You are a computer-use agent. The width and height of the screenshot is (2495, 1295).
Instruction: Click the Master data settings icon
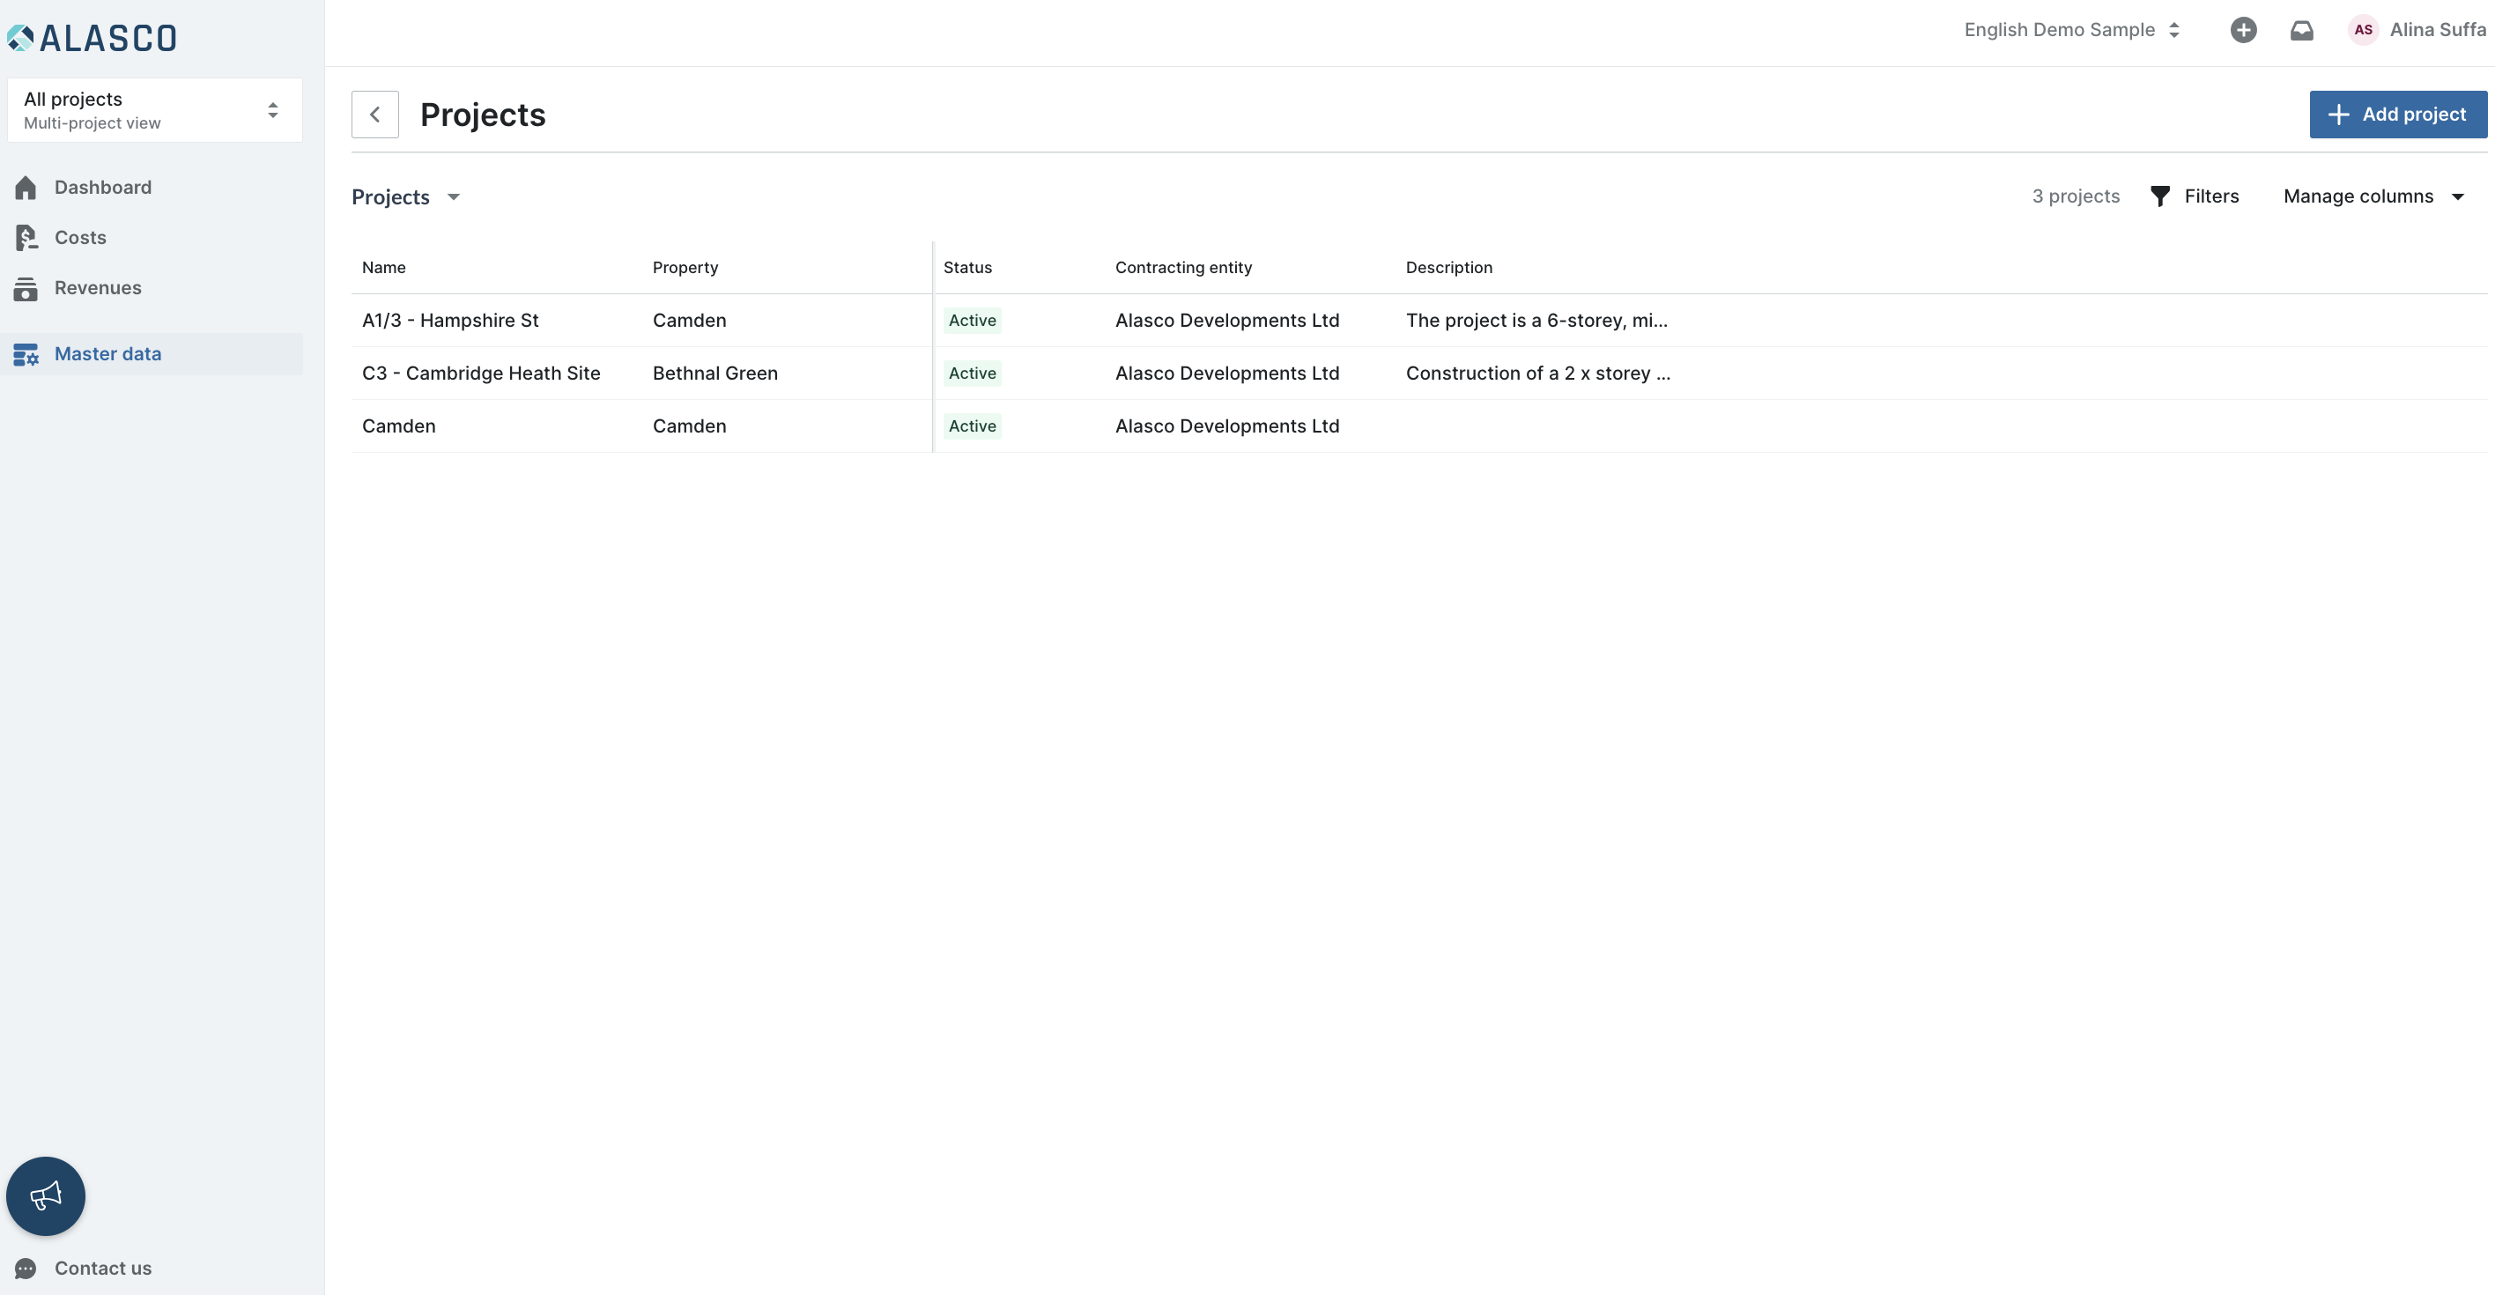coord(26,354)
